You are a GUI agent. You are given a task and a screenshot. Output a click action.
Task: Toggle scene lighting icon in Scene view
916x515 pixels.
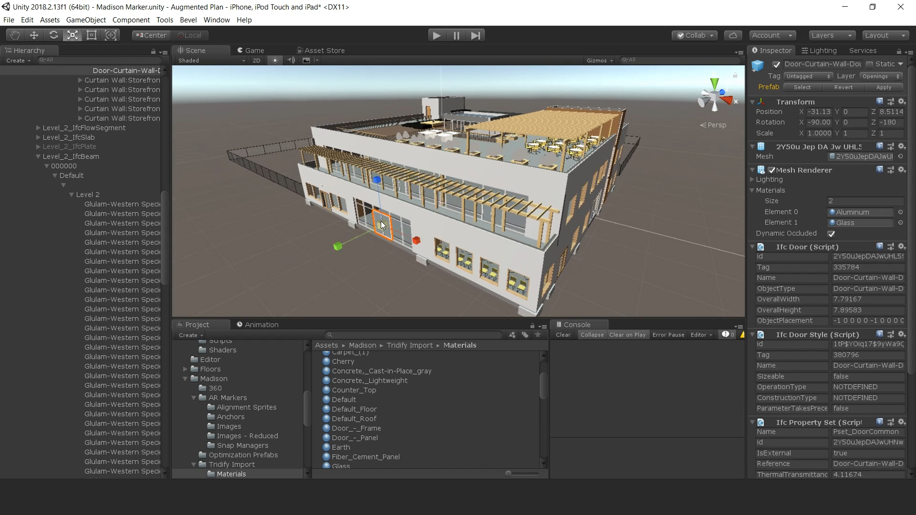point(275,61)
